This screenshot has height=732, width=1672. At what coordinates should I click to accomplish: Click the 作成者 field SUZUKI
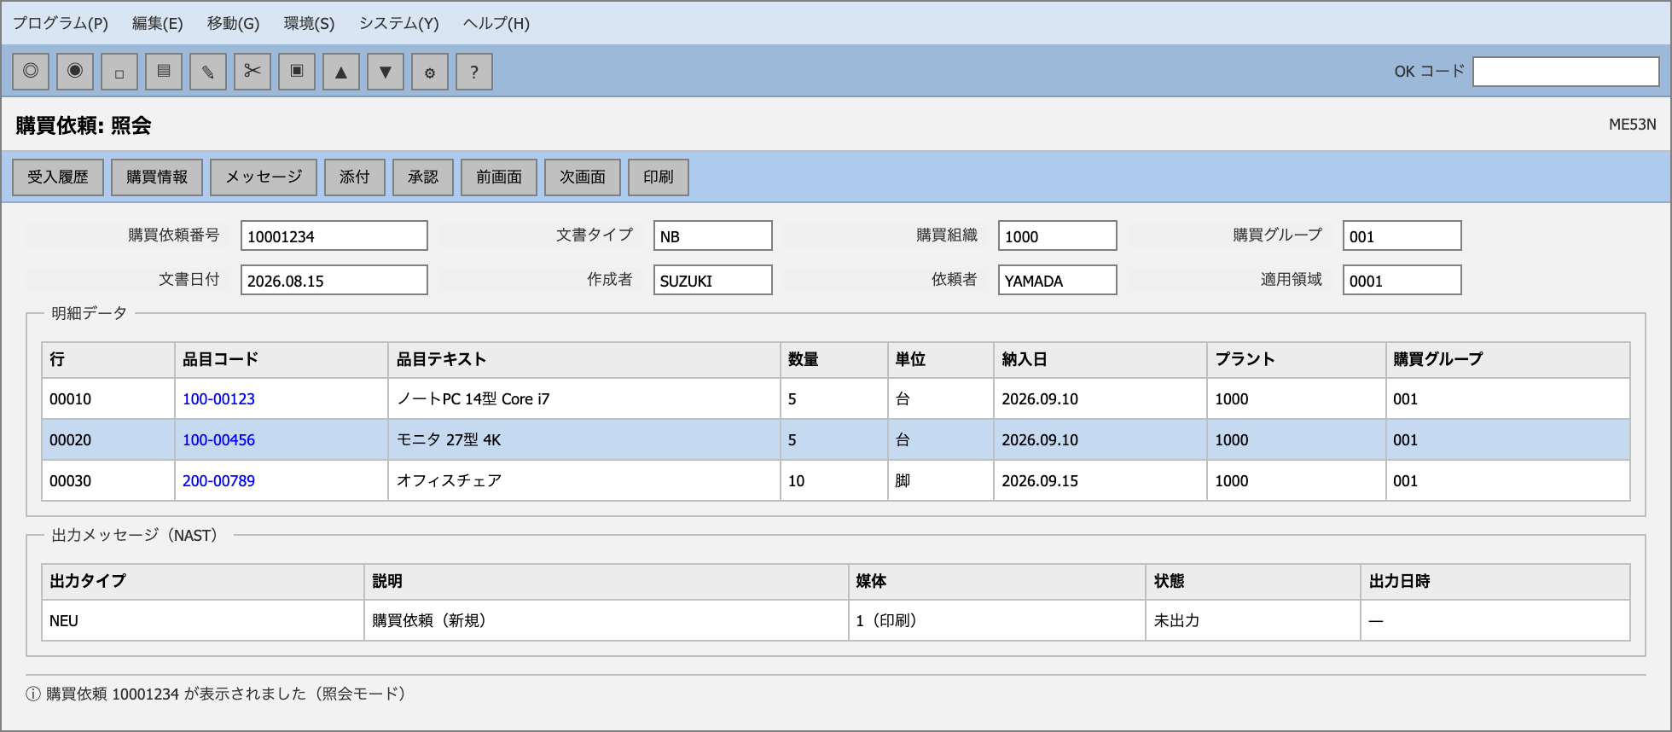(713, 280)
